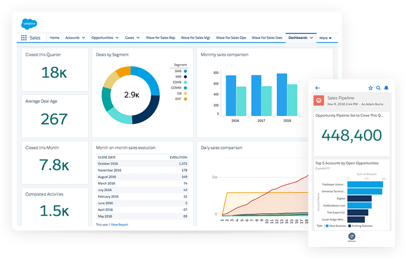
Task: Click the SMB segment legend swatch
Action: coord(185,71)
